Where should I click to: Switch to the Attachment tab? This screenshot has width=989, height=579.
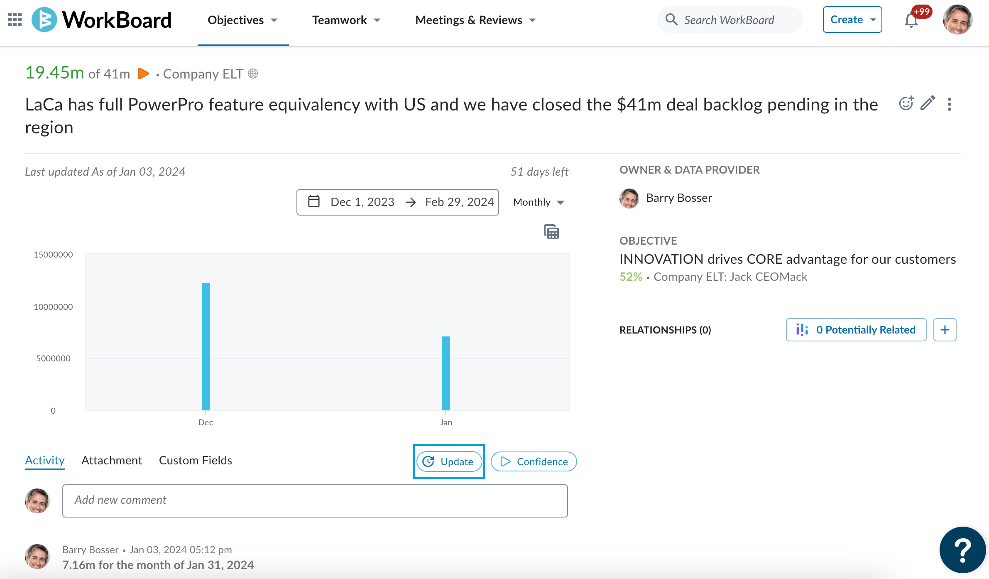click(112, 460)
